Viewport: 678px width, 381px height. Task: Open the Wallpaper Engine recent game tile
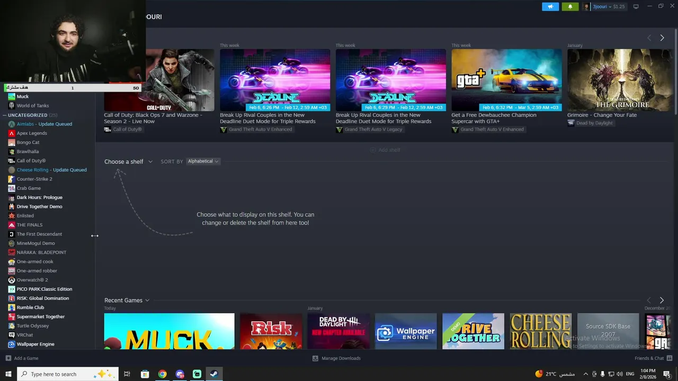(x=406, y=331)
